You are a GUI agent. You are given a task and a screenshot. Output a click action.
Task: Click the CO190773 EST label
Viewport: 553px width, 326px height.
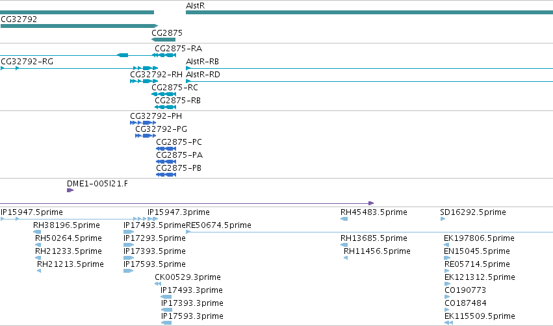[x=465, y=290]
